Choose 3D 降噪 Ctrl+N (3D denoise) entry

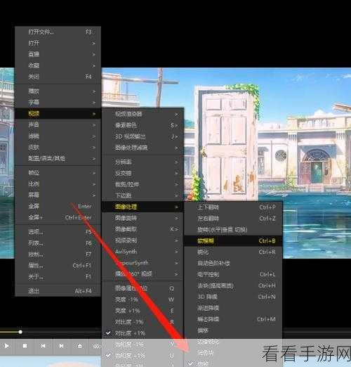[233, 297]
